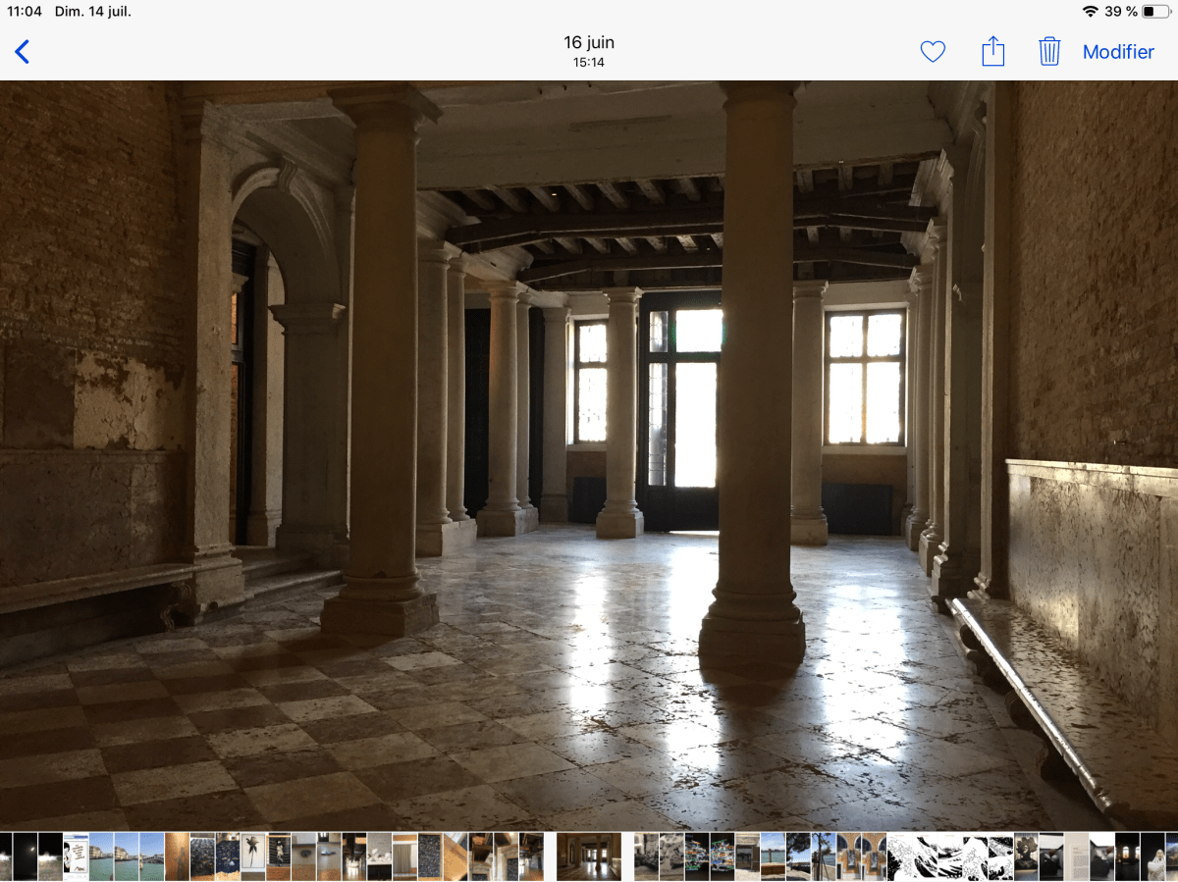This screenshot has width=1178, height=882.
Task: Select the current enlarged thumbnail in filmstrip
Action: coord(589,856)
